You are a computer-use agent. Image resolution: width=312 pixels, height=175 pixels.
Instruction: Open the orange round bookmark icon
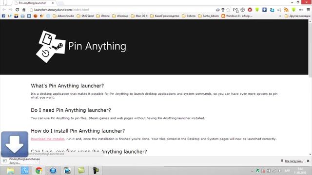[x=36, y=16]
